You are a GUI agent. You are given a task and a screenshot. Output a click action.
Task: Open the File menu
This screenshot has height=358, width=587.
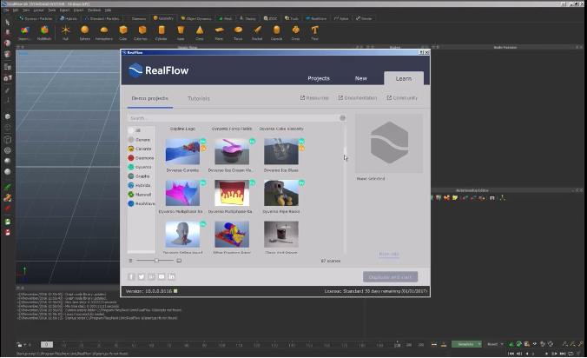click(x=6, y=10)
